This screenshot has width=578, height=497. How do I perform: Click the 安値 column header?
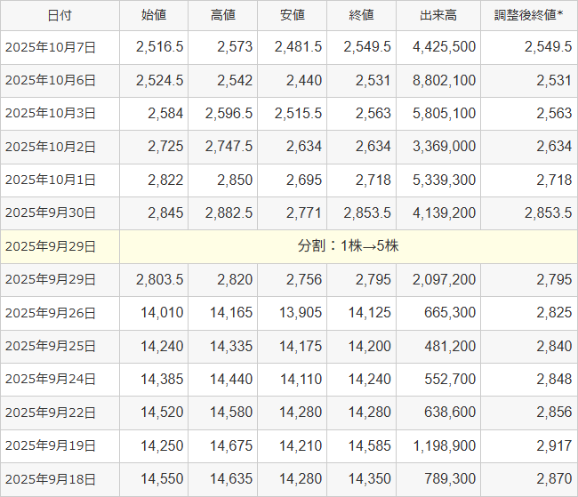pyautogui.click(x=293, y=15)
